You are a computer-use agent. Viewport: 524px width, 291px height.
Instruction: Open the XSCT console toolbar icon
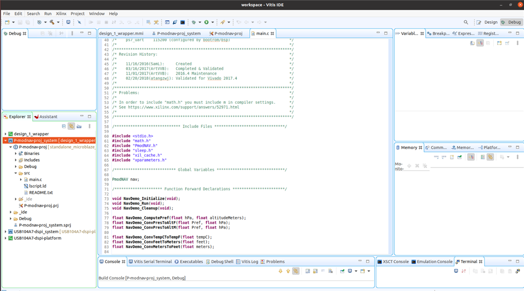[183, 22]
